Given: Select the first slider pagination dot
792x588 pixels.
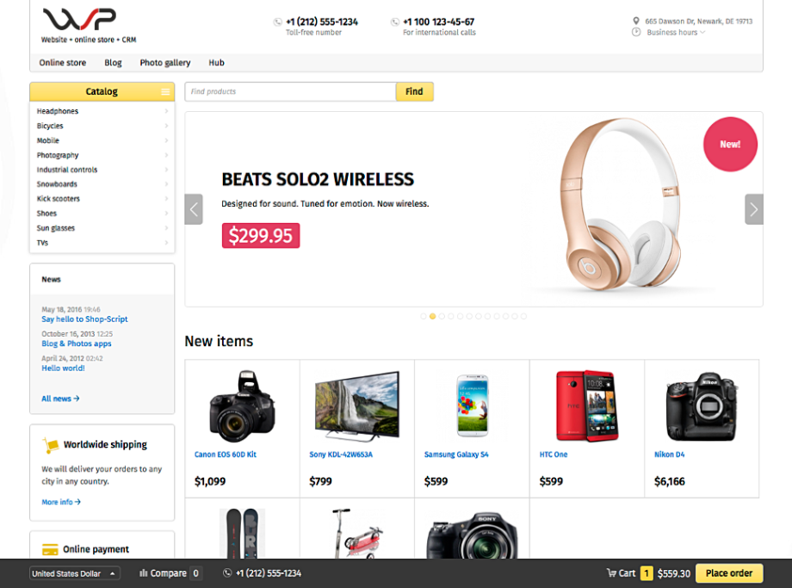Looking at the screenshot, I should pyautogui.click(x=424, y=316).
